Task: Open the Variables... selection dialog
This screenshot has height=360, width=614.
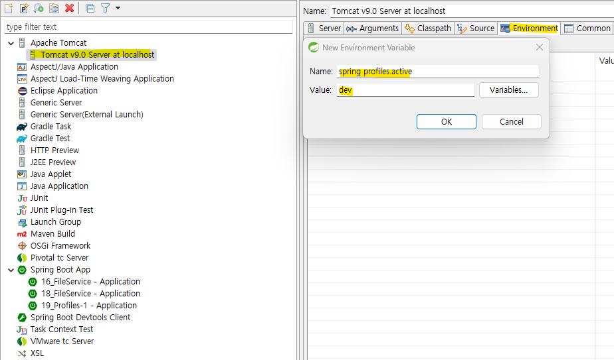Action: click(x=508, y=90)
